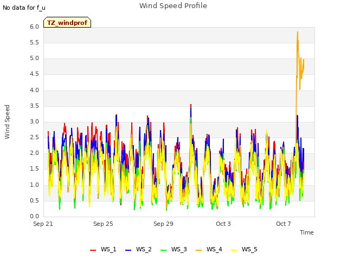This screenshot has width=347, height=260.
Task: Click the orange WS_4 legend swatch
Action: tap(199, 250)
